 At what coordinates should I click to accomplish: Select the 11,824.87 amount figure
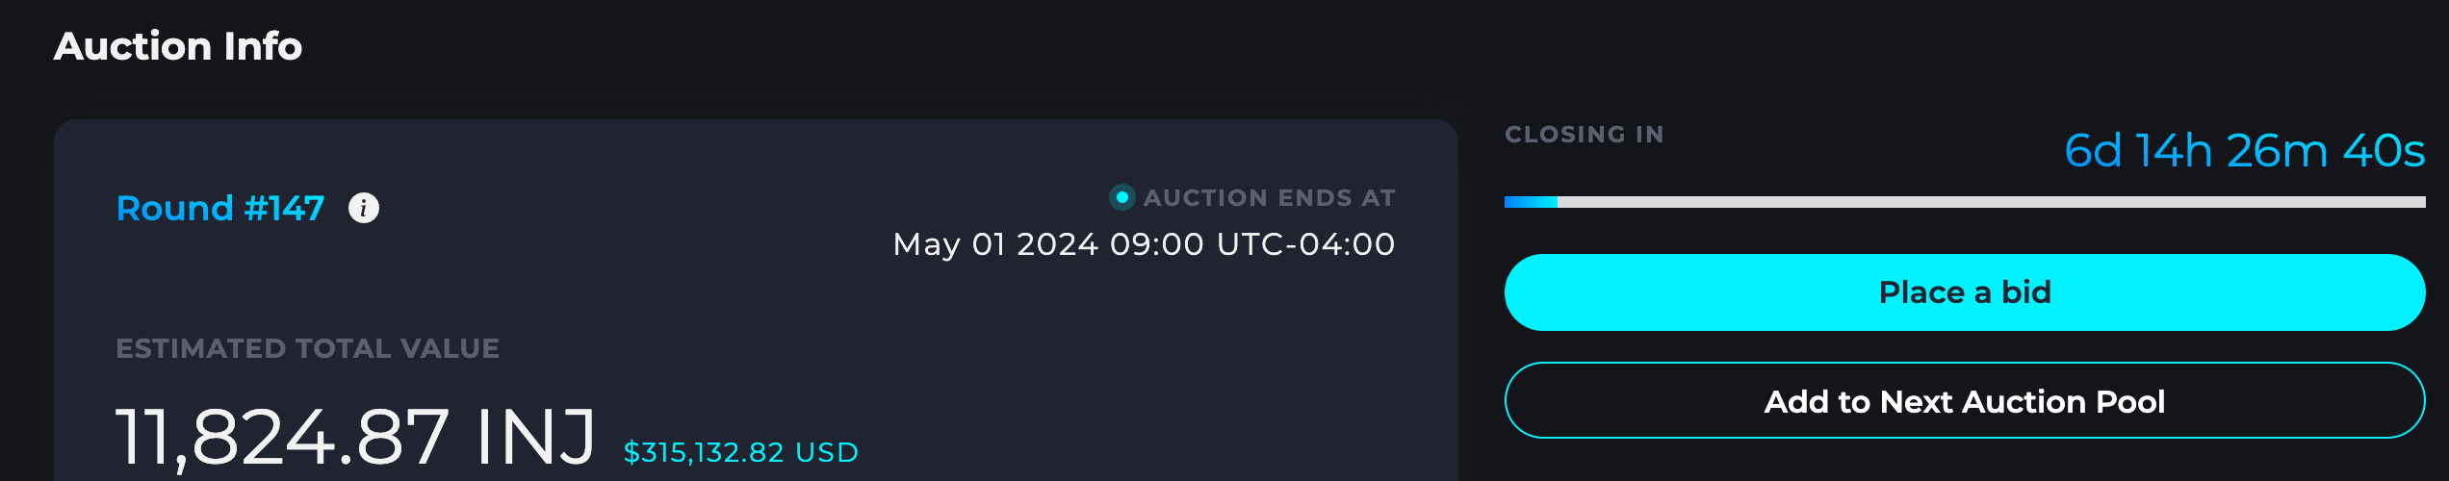point(282,437)
